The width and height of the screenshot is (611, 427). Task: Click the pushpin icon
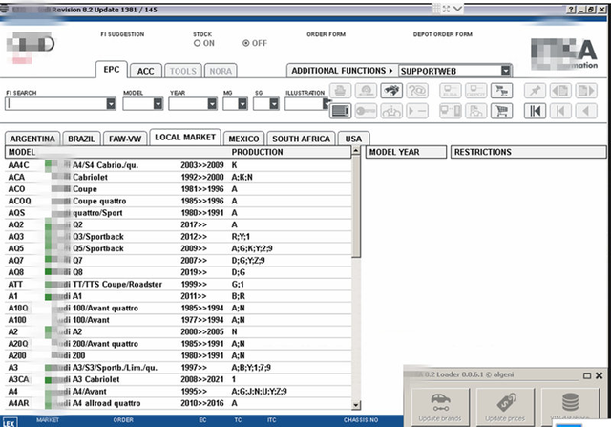pos(536,91)
